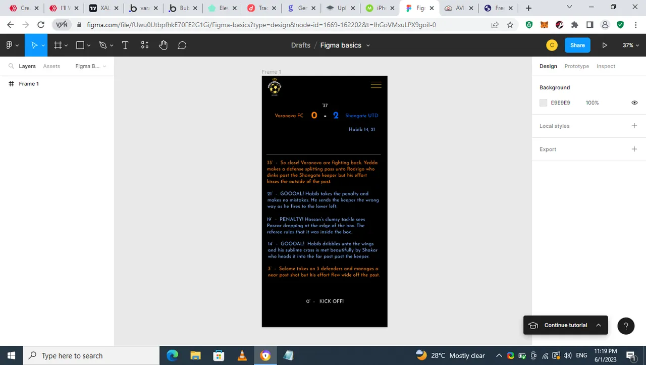Select the Move tool
The width and height of the screenshot is (646, 365).
point(34,45)
